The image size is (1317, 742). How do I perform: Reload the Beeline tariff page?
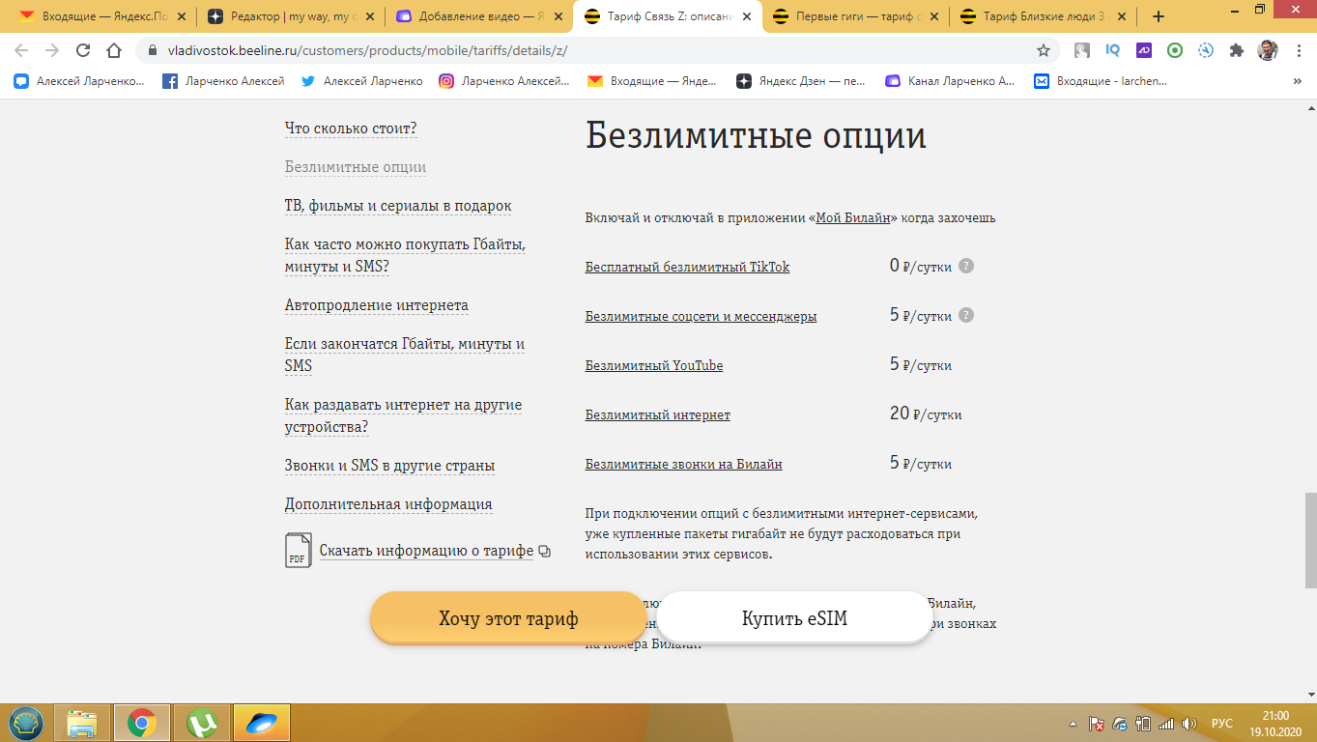click(83, 50)
